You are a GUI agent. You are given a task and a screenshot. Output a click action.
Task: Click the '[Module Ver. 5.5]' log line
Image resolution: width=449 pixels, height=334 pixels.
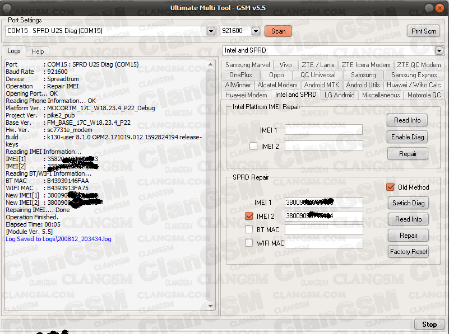[x=29, y=232]
